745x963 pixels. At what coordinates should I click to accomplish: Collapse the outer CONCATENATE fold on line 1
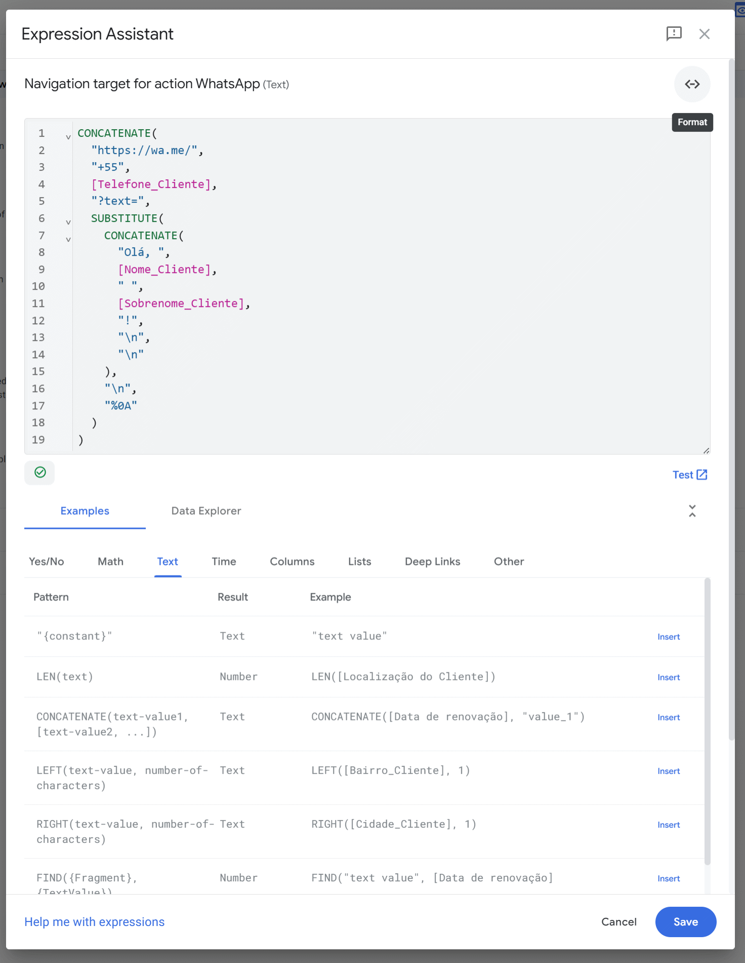[68, 137]
